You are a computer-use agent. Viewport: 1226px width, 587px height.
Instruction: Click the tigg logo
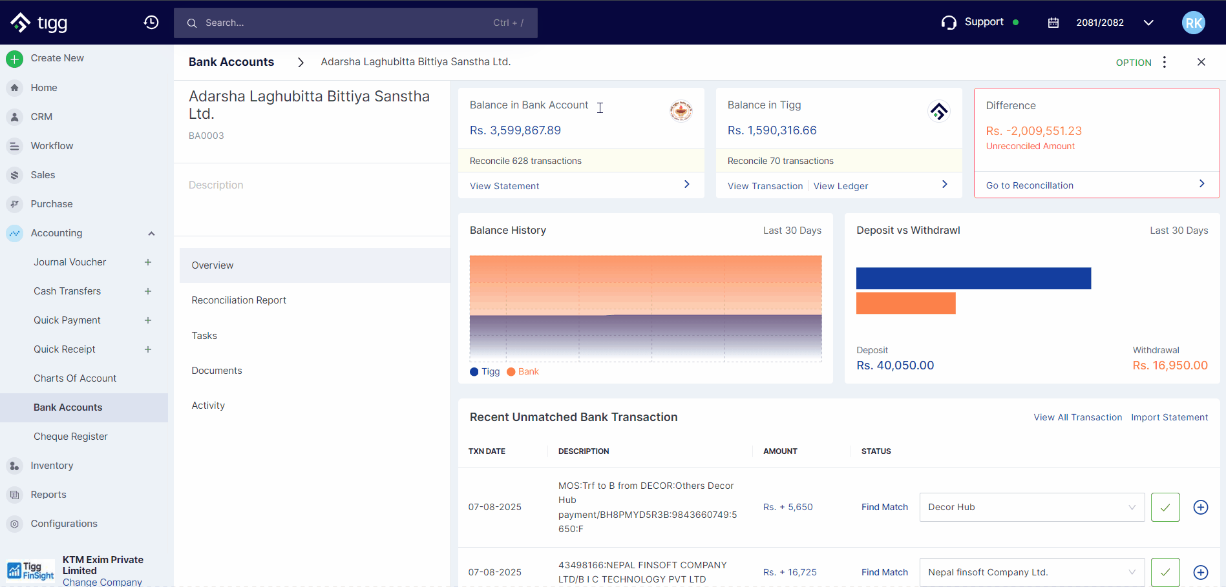(x=39, y=23)
